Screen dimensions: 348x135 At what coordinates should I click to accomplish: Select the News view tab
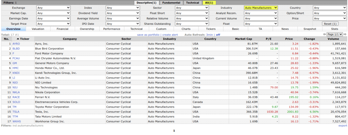point(285,29)
